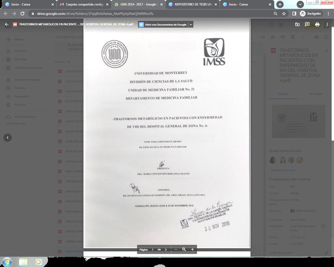The image size is (334, 267).
Task: Go back from the PDF preview
Action: (7, 24)
